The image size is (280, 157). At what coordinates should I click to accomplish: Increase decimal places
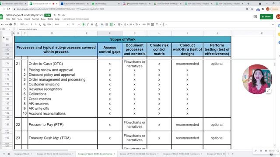click(44, 24)
